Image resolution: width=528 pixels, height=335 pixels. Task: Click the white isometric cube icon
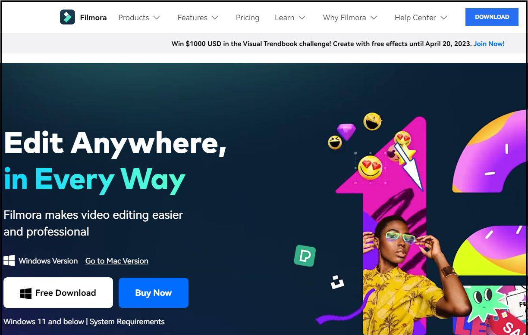(337, 282)
